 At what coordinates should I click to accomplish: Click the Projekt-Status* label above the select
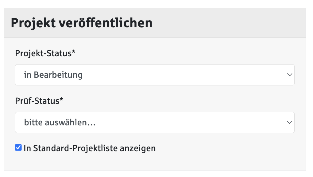45,53
